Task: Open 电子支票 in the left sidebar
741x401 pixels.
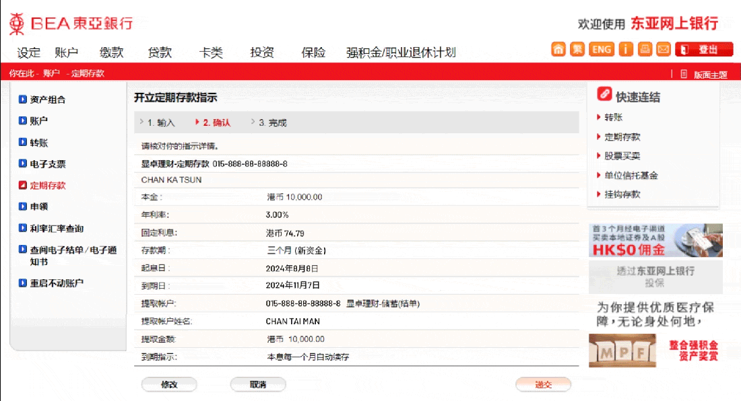Action: click(47, 164)
